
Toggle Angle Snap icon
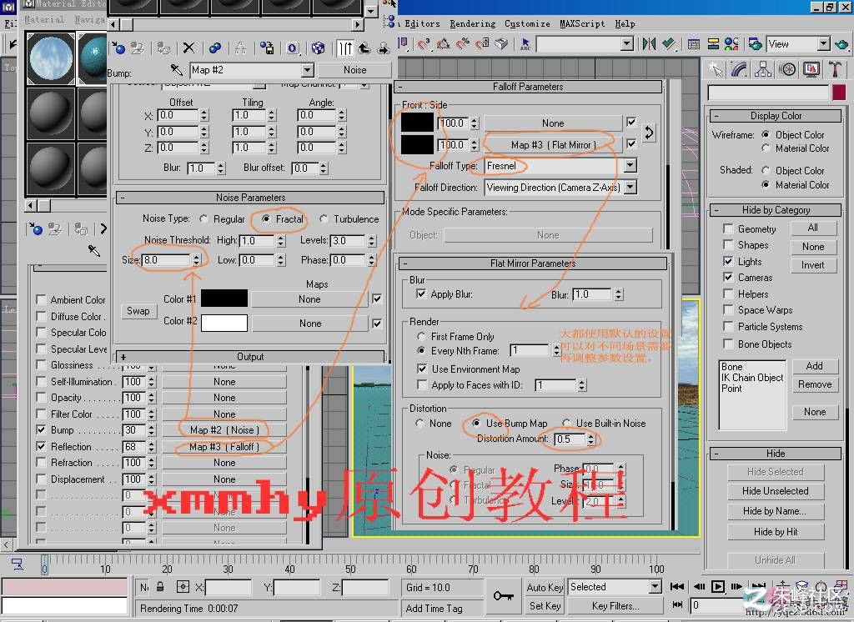pos(443,44)
